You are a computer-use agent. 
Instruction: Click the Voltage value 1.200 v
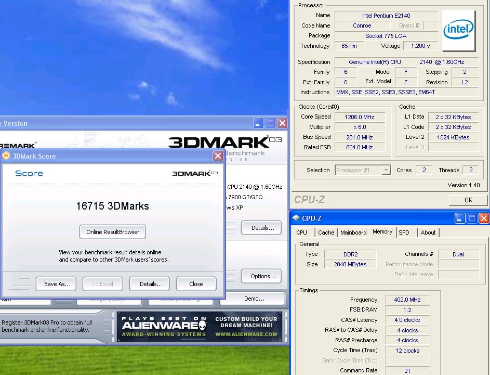click(x=420, y=46)
